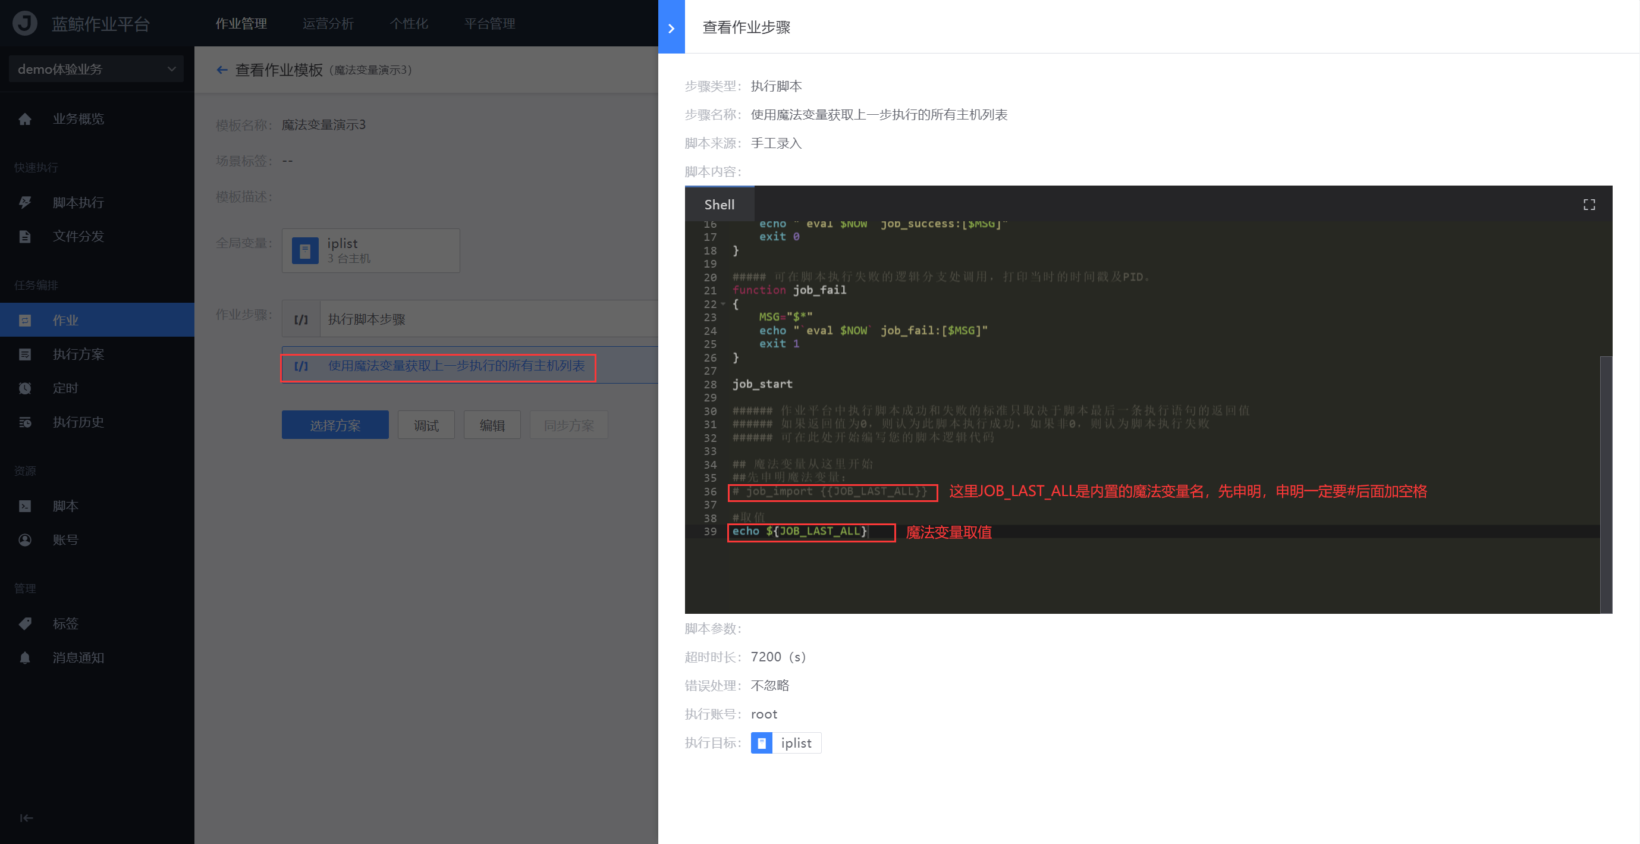
Task: Open the 业务概览 home icon
Action: click(x=25, y=119)
